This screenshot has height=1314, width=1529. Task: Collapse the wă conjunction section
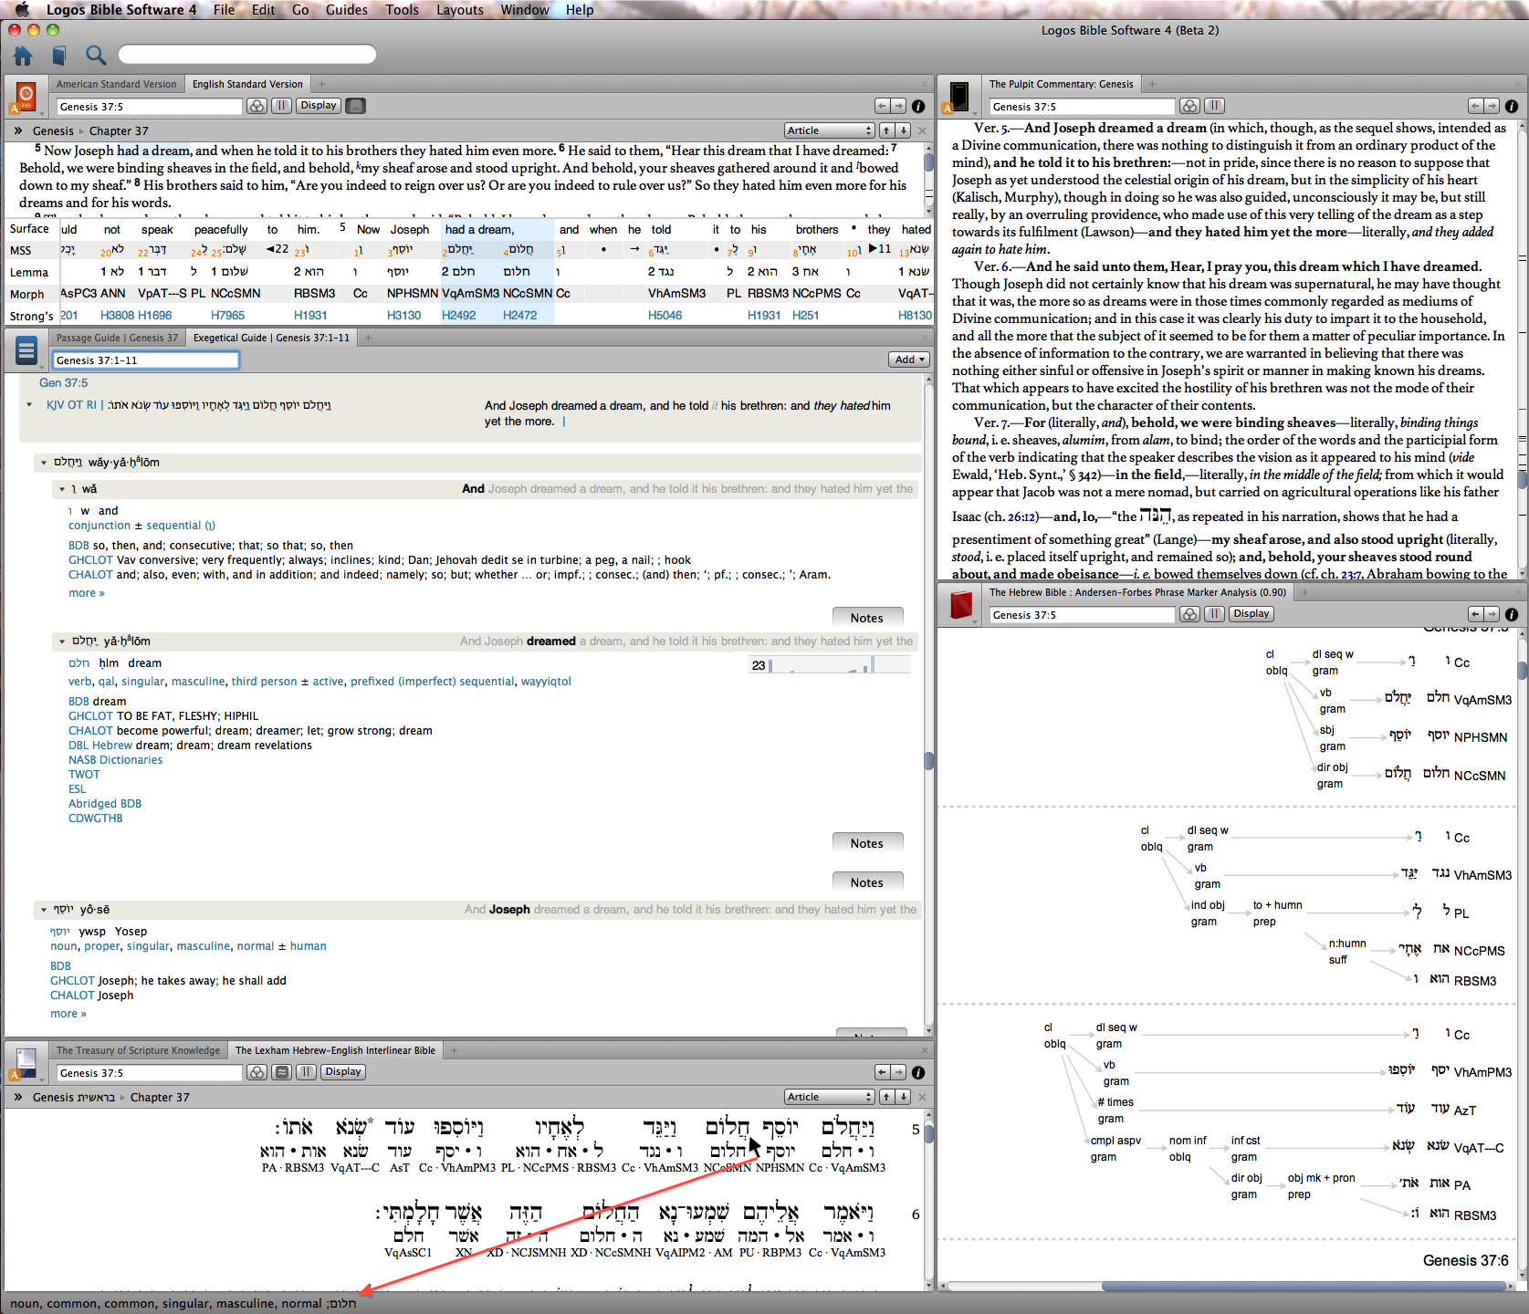pos(62,489)
